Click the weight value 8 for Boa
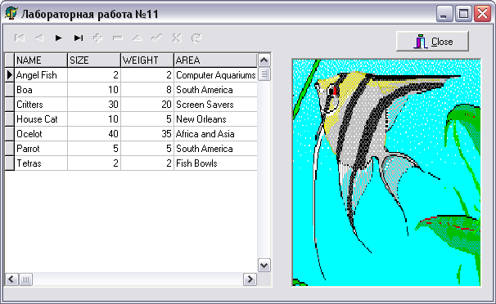 pos(147,90)
